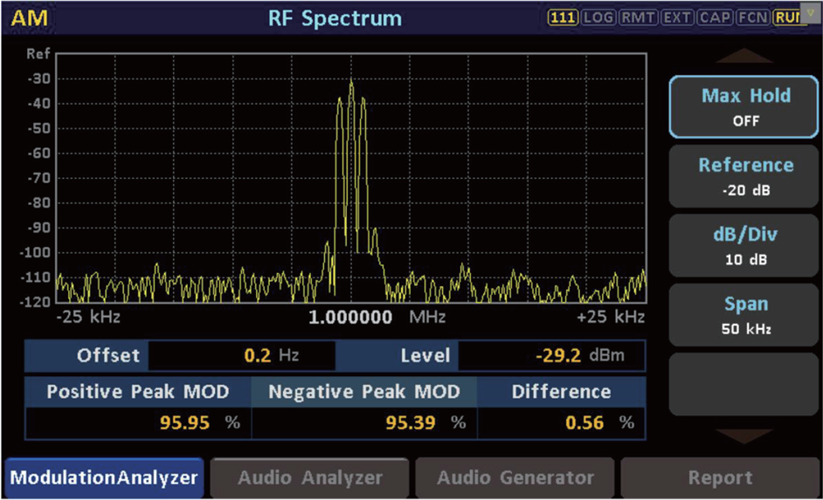This screenshot has height=500, width=823.
Task: Click the carrier peak on spectrum trace
Action: pyautogui.click(x=351, y=83)
